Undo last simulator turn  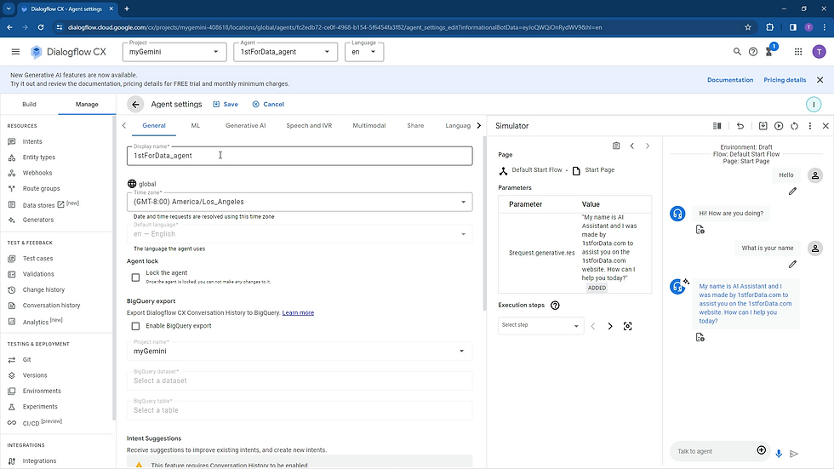[x=740, y=126]
